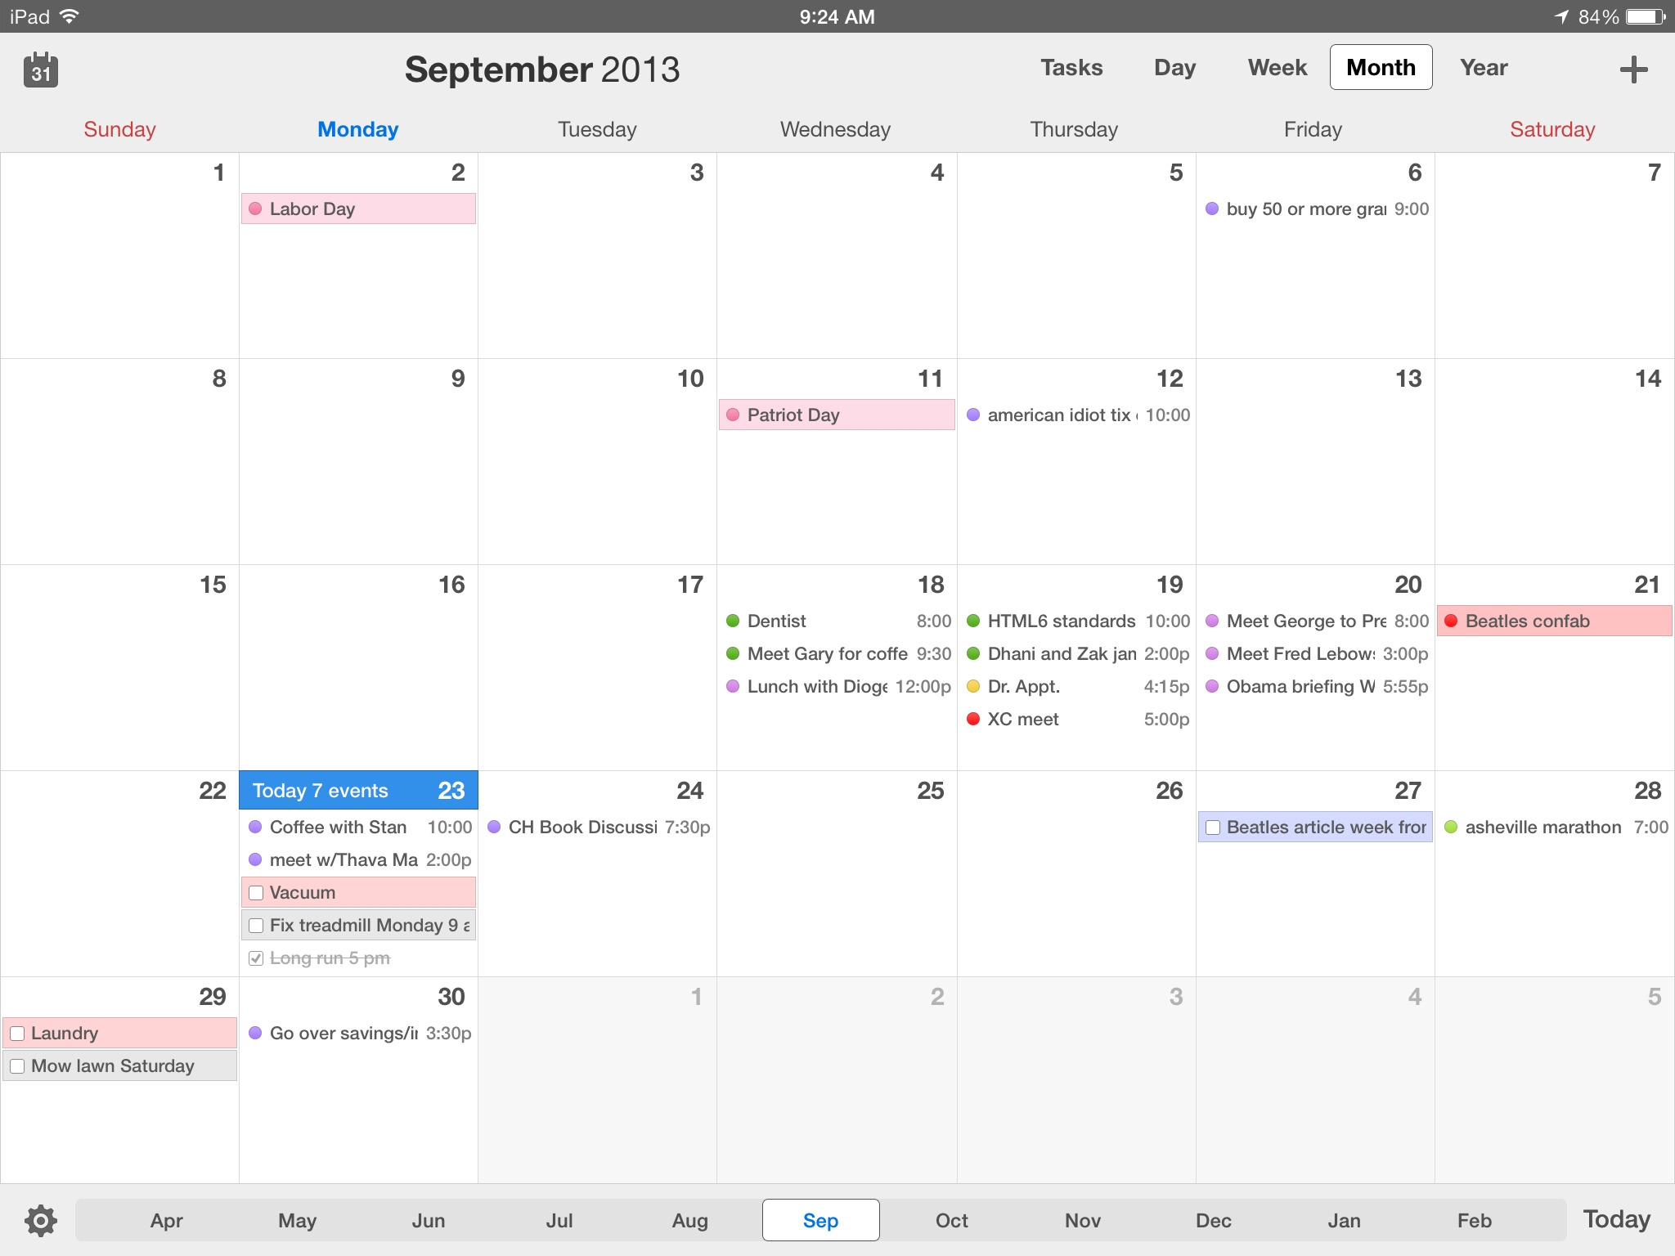Select Month tab in view switcher
The height and width of the screenshot is (1256, 1675).
[x=1380, y=67]
